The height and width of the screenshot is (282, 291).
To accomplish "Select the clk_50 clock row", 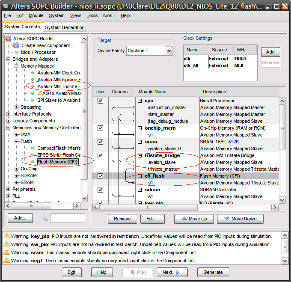I will coord(220,65).
